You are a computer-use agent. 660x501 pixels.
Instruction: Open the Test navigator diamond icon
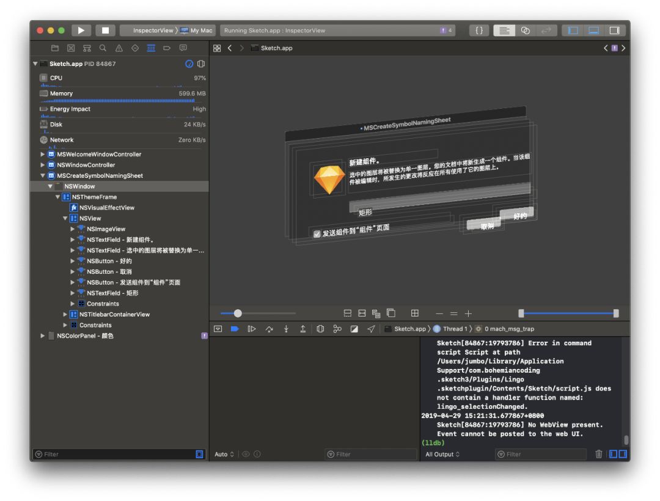tap(135, 48)
